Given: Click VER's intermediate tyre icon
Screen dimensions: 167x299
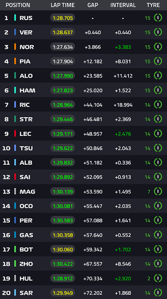Looking at the screenshot, I should point(158,32).
